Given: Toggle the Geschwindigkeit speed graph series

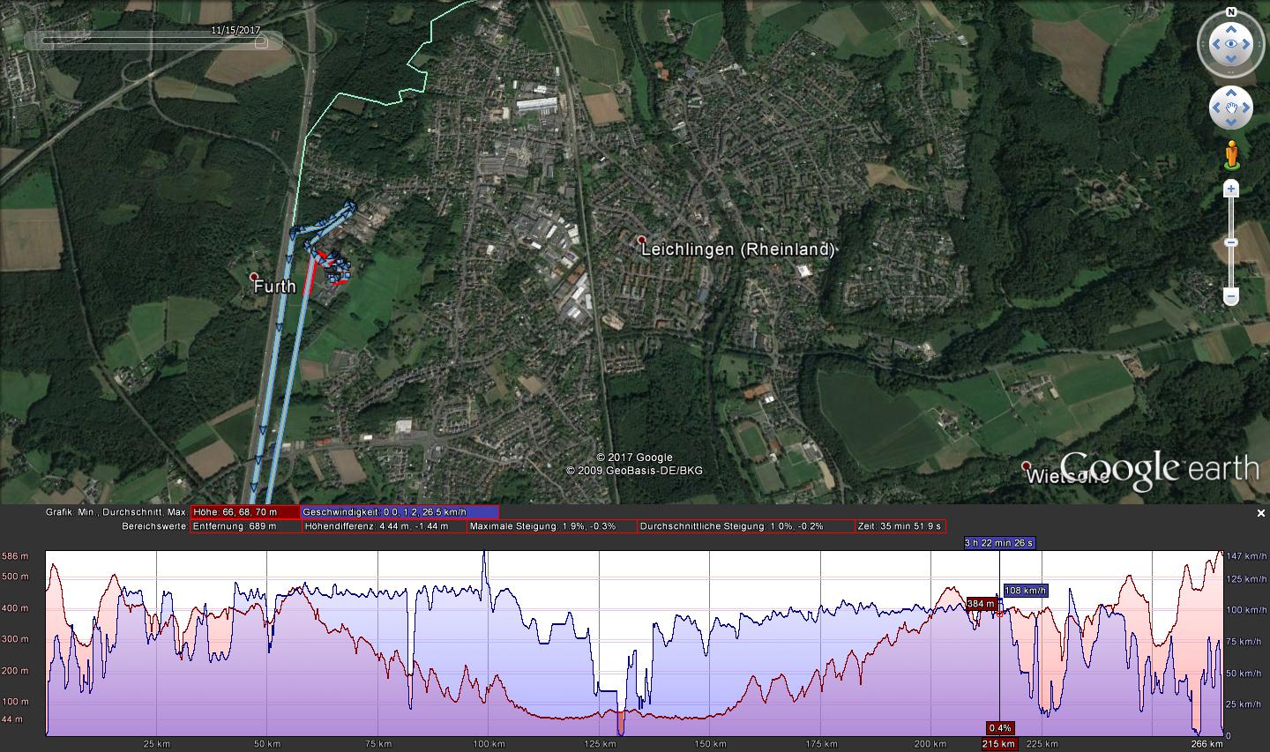Looking at the screenshot, I should tap(400, 512).
